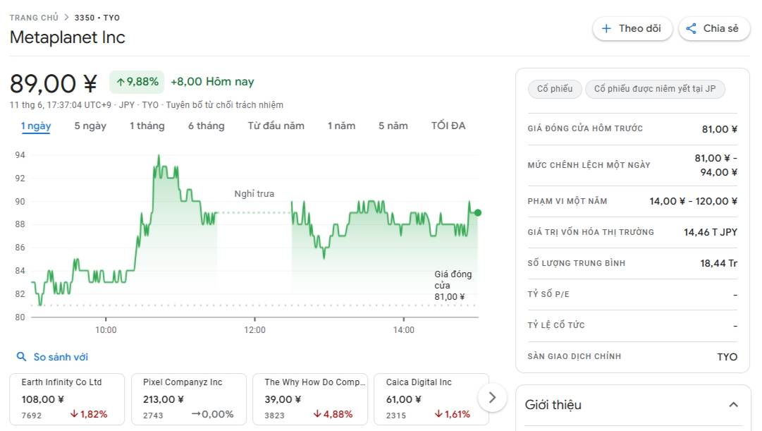The height and width of the screenshot is (431, 762).
Task: Click Earth Infinity's 1,82% drop value
Action: 89,415
